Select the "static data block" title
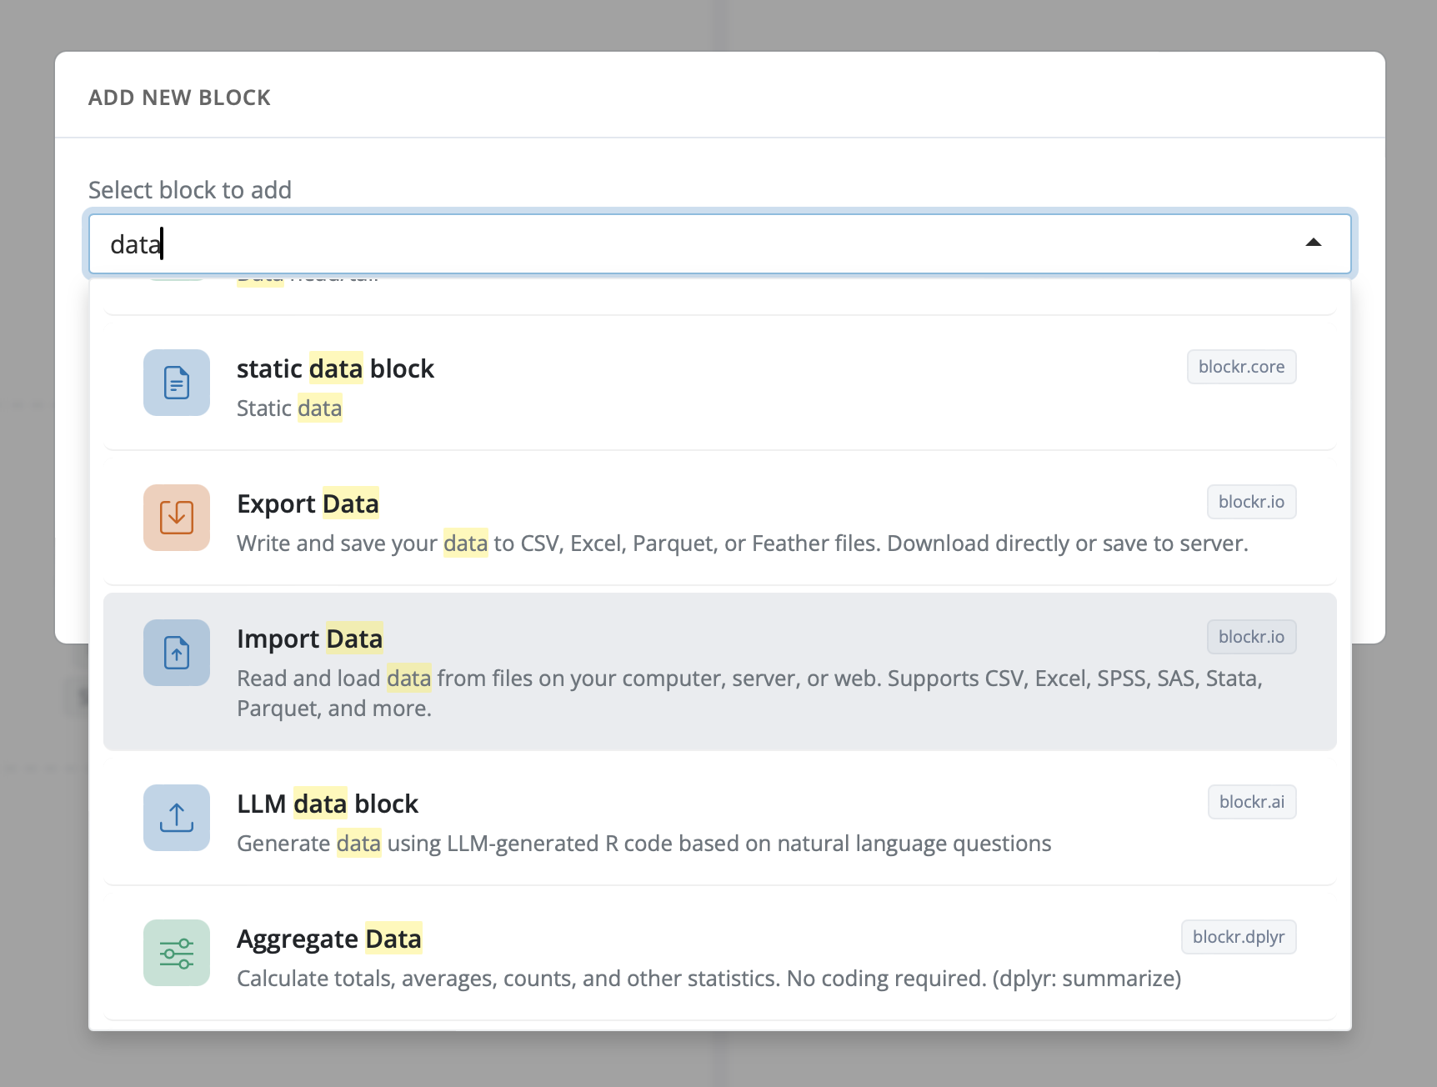 pos(335,368)
